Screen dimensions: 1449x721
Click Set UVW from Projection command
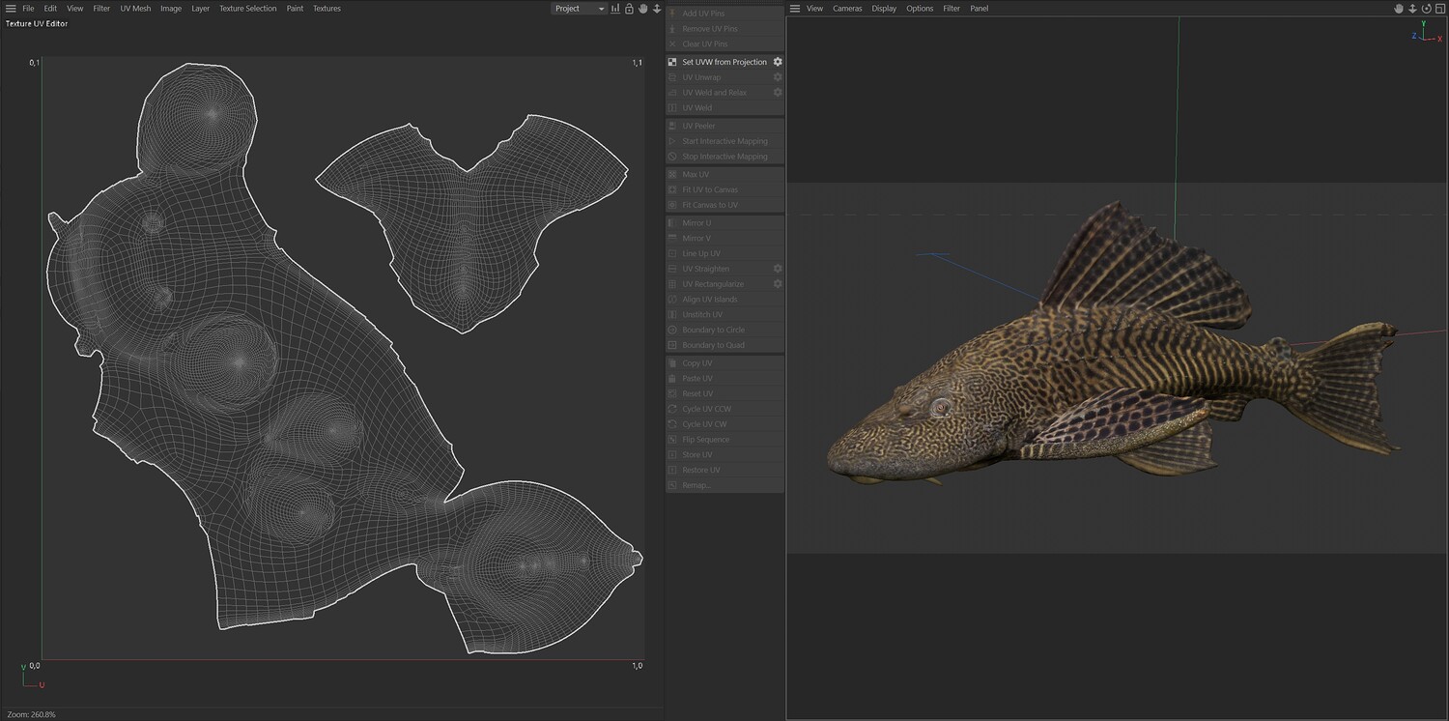[724, 62]
